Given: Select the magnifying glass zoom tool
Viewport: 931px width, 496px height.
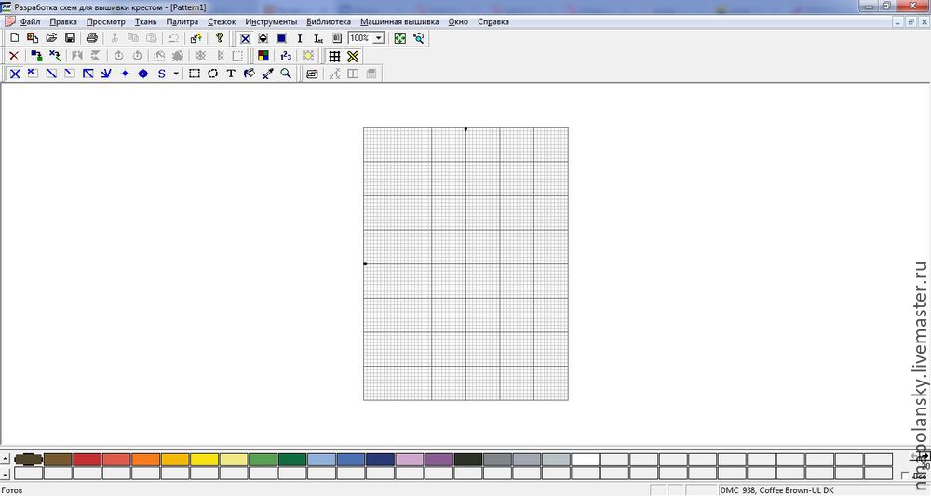Looking at the screenshot, I should click(286, 74).
